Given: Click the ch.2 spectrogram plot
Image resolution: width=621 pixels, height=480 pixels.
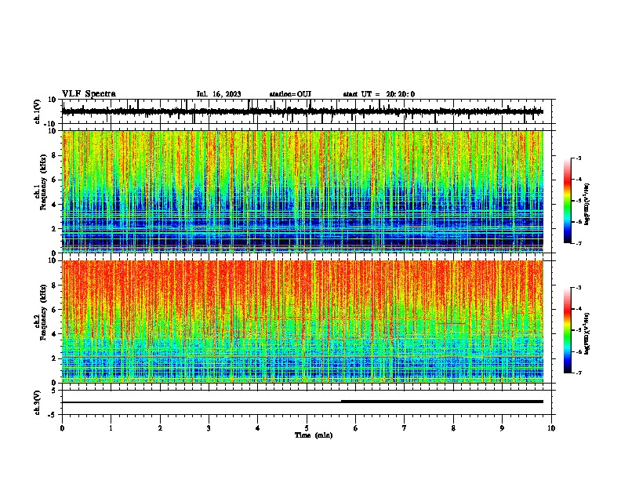Looking at the screenshot, I should [x=303, y=322].
